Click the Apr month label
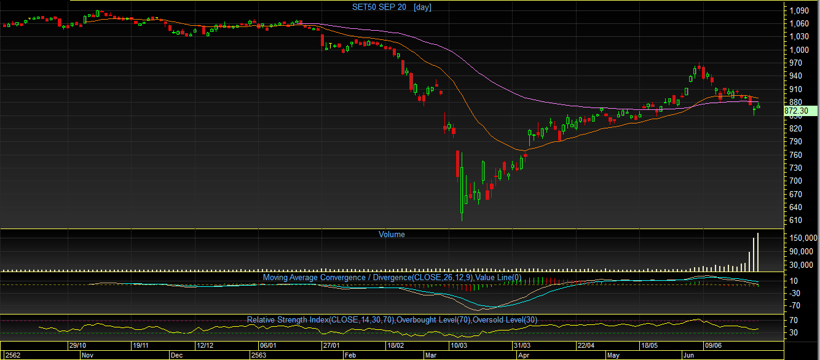Screen dimensions: 820x360 coord(523,355)
